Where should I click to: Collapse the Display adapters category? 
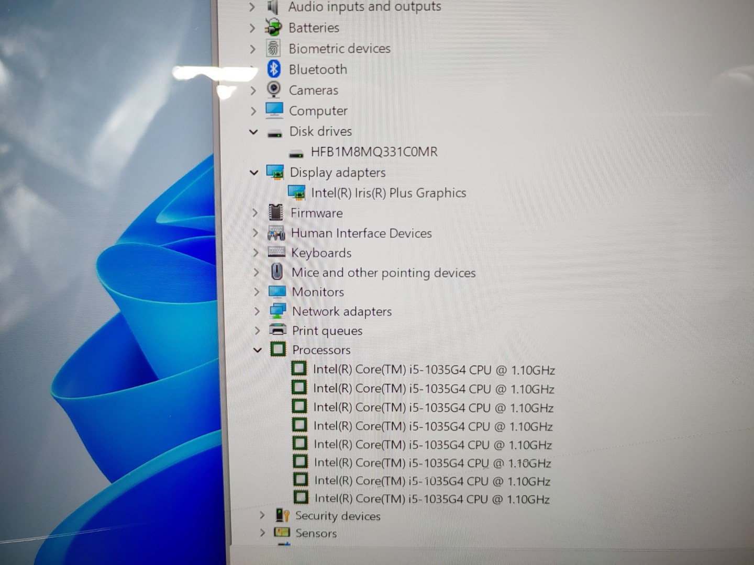(254, 172)
